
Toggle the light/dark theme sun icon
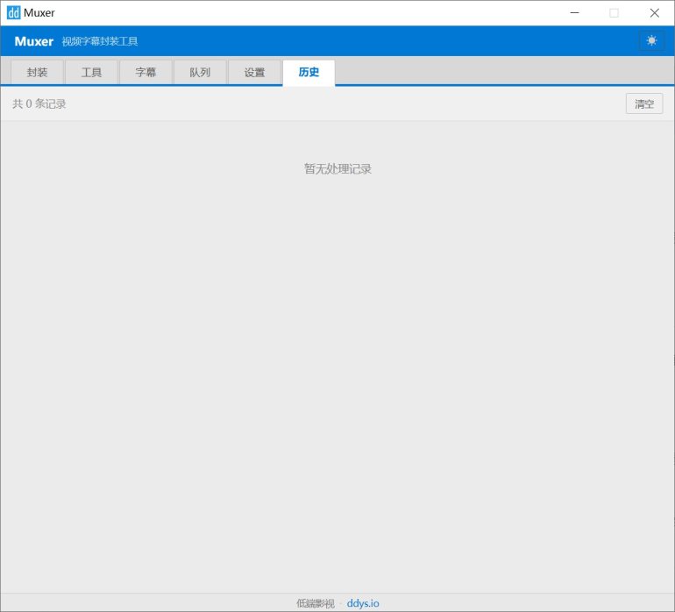[651, 40]
